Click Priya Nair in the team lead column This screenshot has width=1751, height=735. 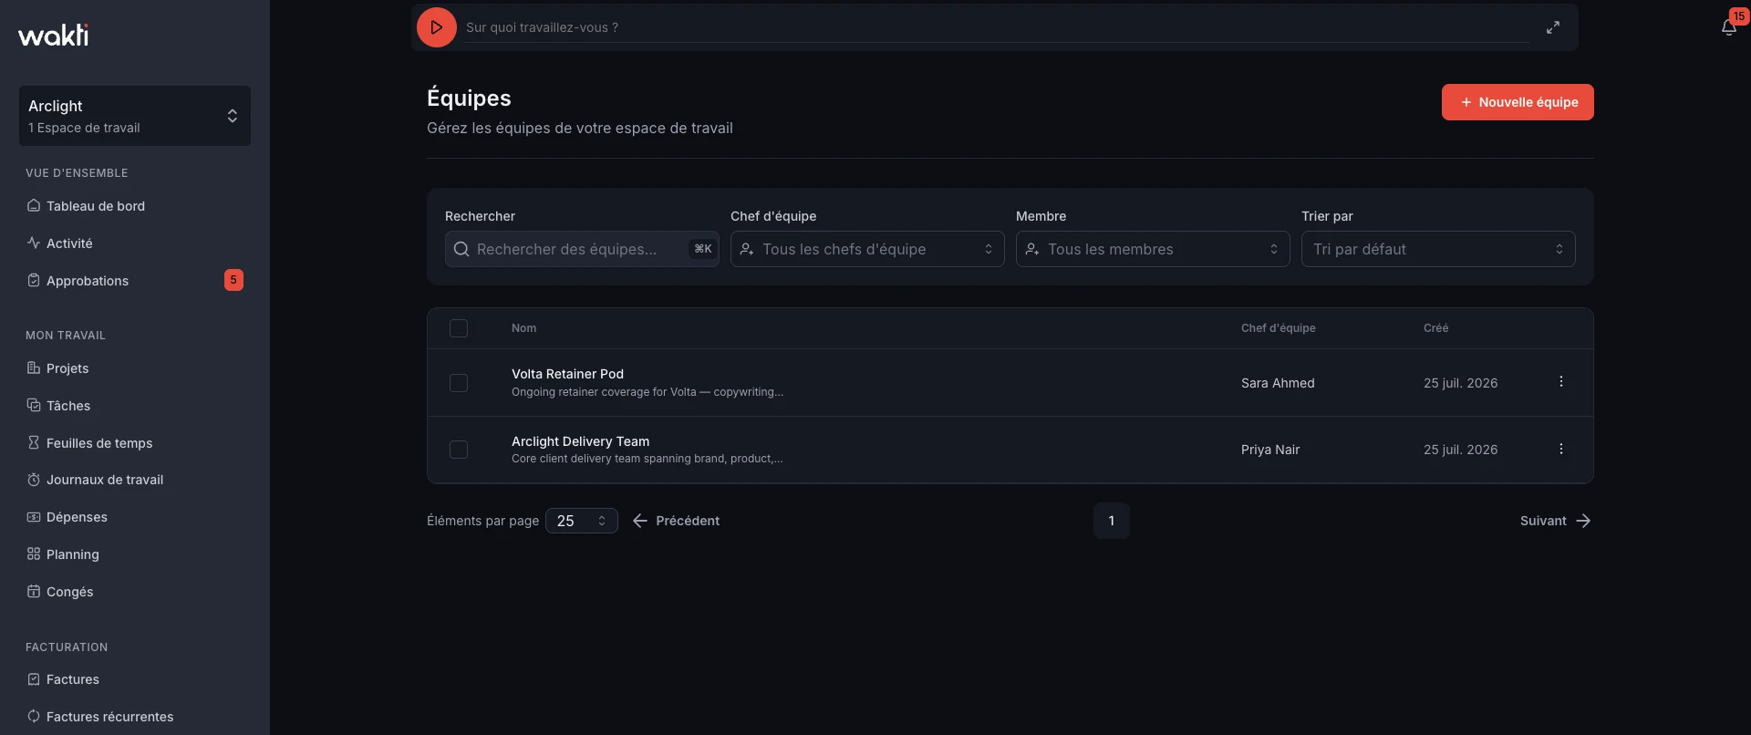[x=1270, y=450]
